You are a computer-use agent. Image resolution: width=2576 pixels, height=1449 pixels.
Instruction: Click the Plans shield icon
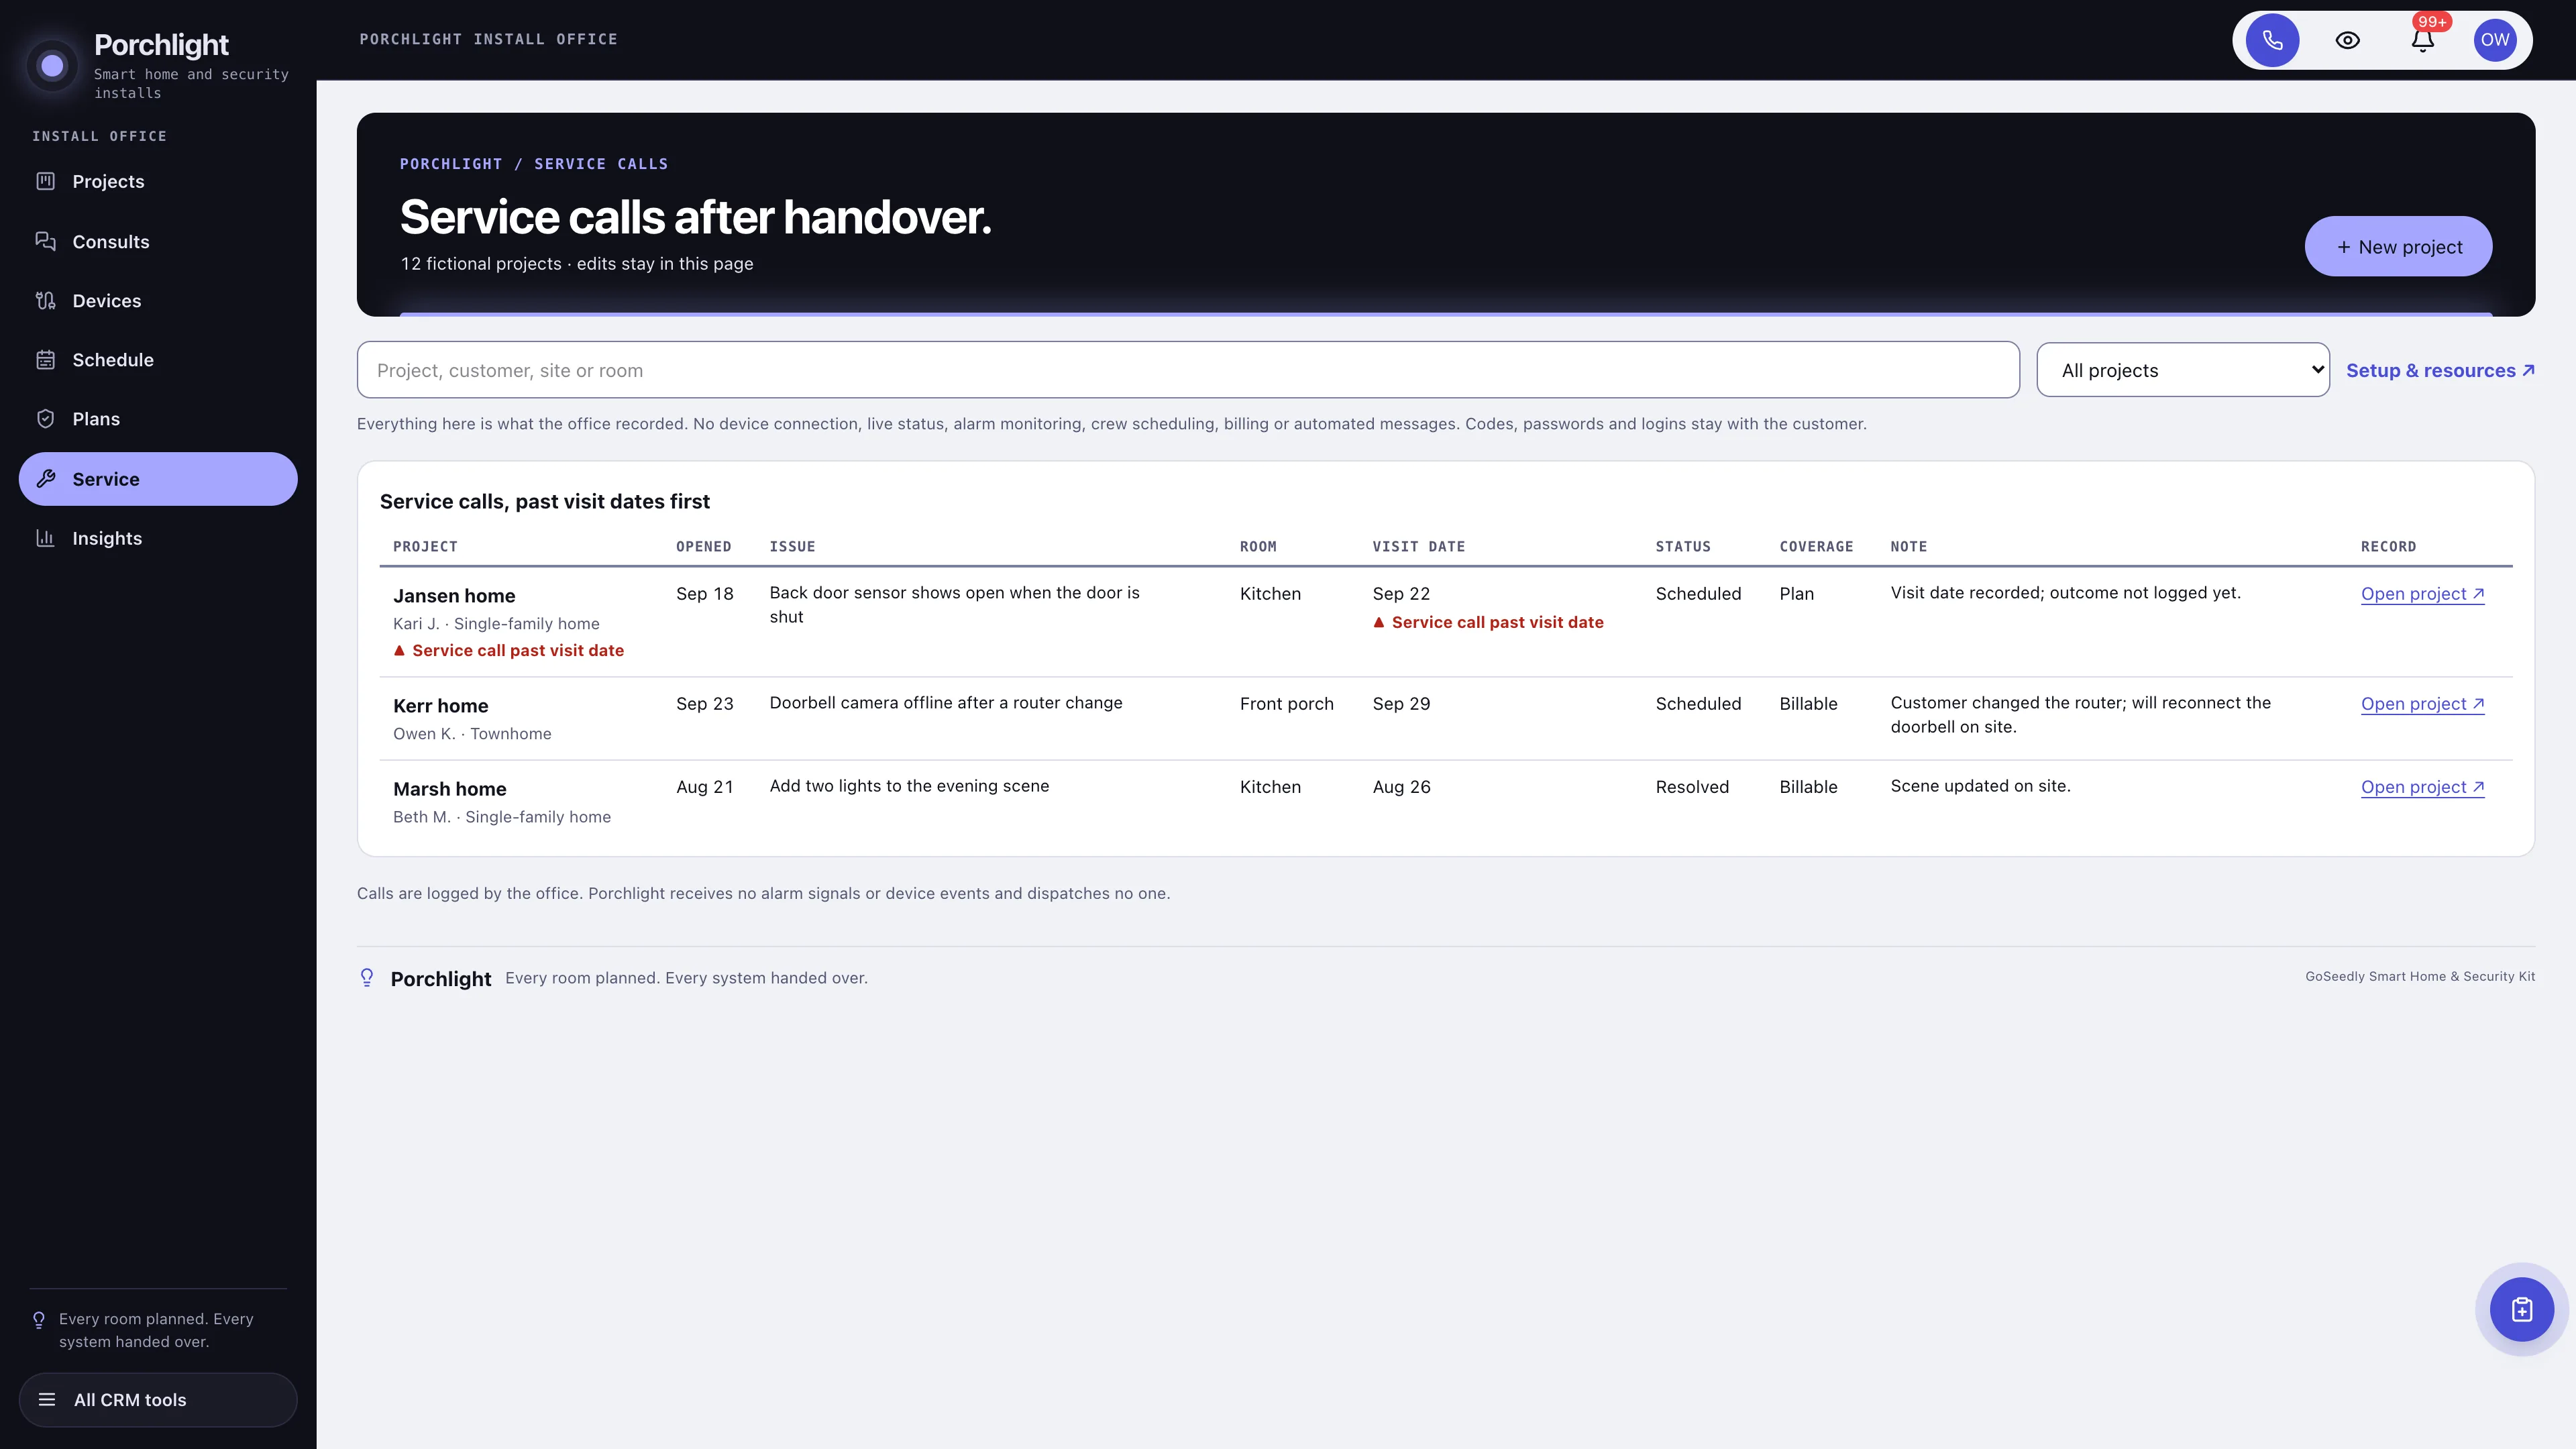45,419
